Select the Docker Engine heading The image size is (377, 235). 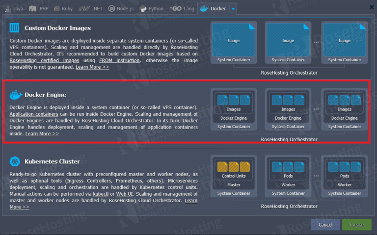click(x=45, y=95)
